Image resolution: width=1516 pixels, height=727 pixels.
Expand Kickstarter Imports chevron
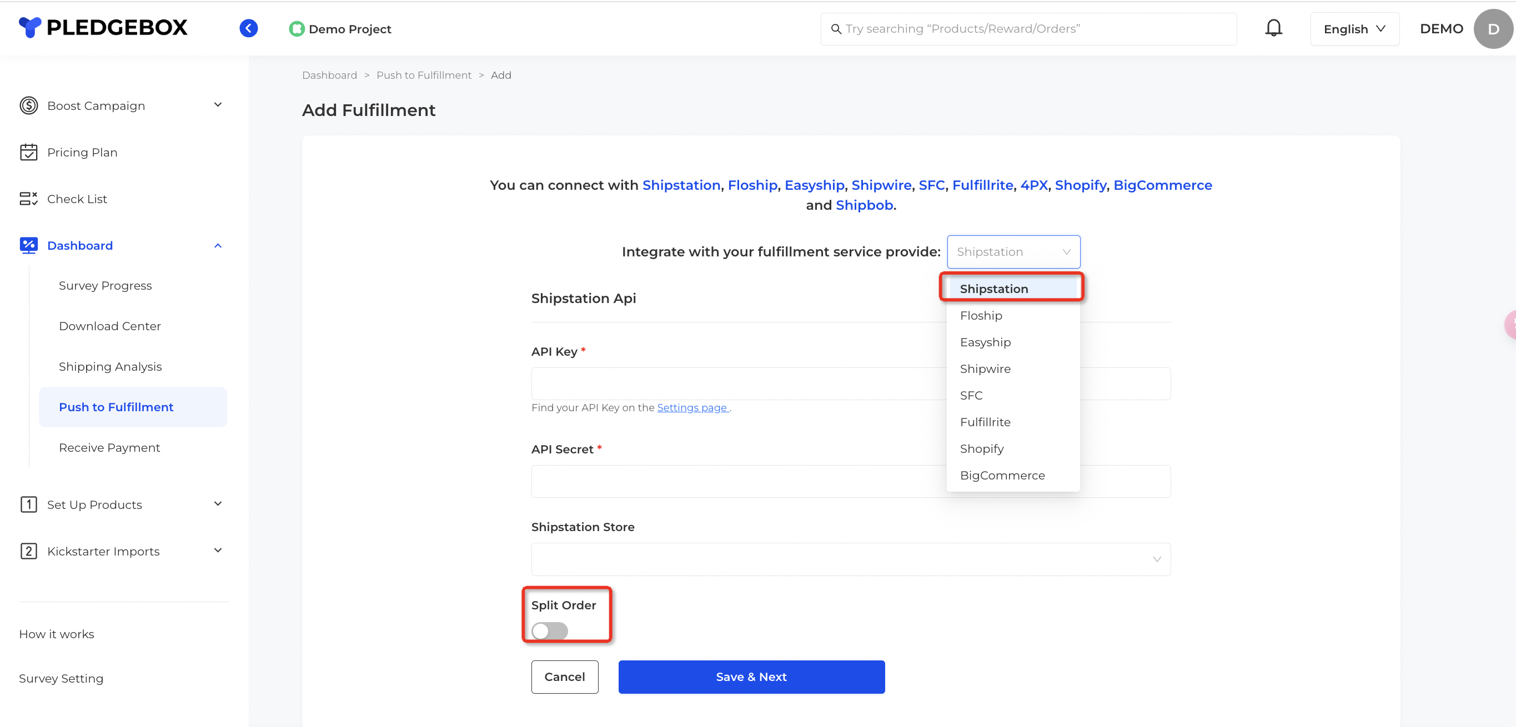point(218,551)
